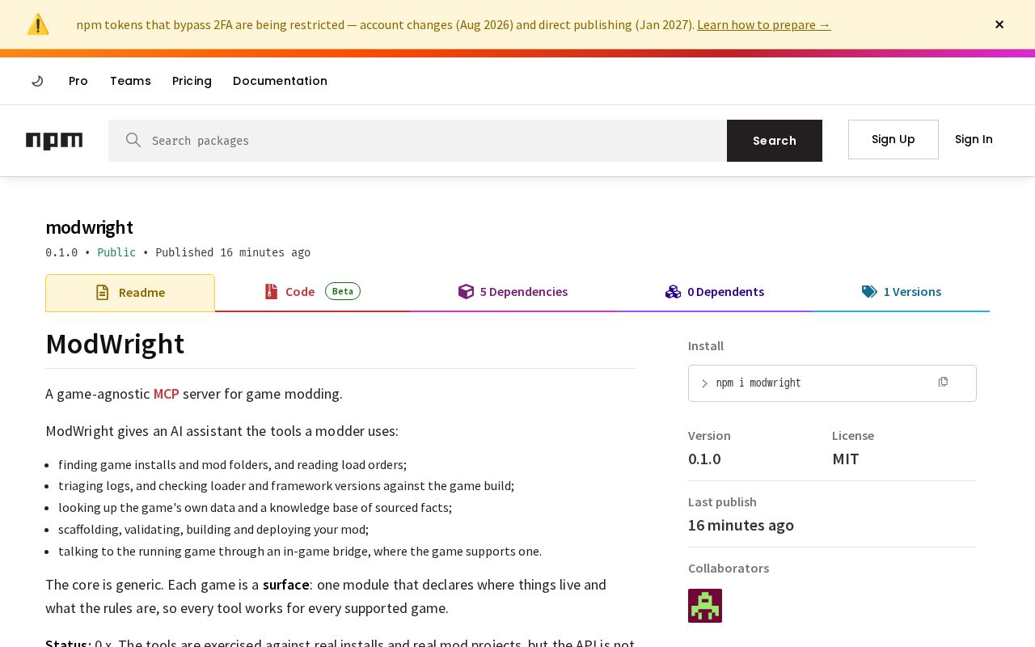Open the 5 Dependencies tab
Screen dimensions: 1035x647
point(513,292)
